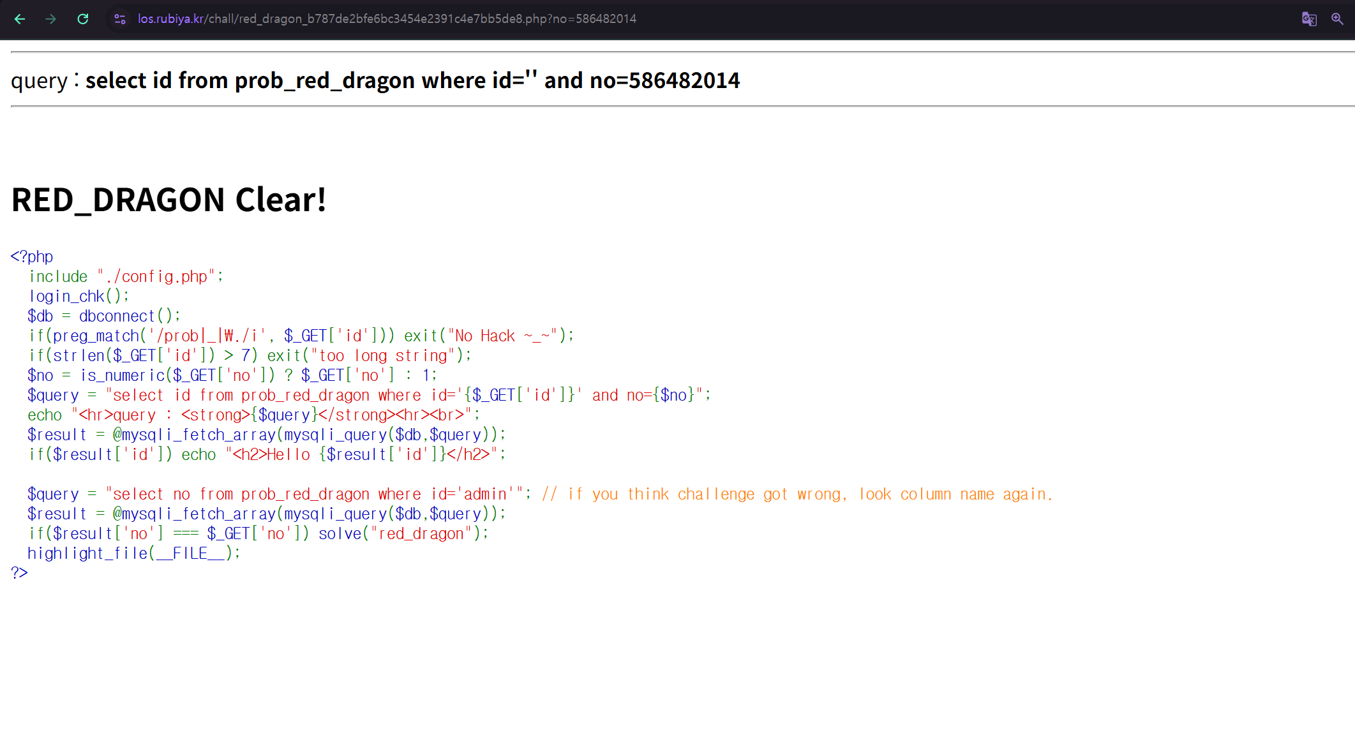Click the orange challenge comment text
The image size is (1355, 742).
click(x=797, y=494)
